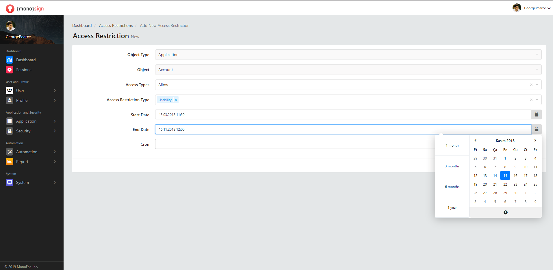Viewport: 553px width, 270px height.
Task: Open time picker via clock icon
Action: pyautogui.click(x=505, y=212)
